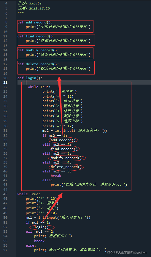Screen dimensions: 151x257
Task: Place cursor on 'def find_record():' definition
Action: pyautogui.click(x=36, y=36)
